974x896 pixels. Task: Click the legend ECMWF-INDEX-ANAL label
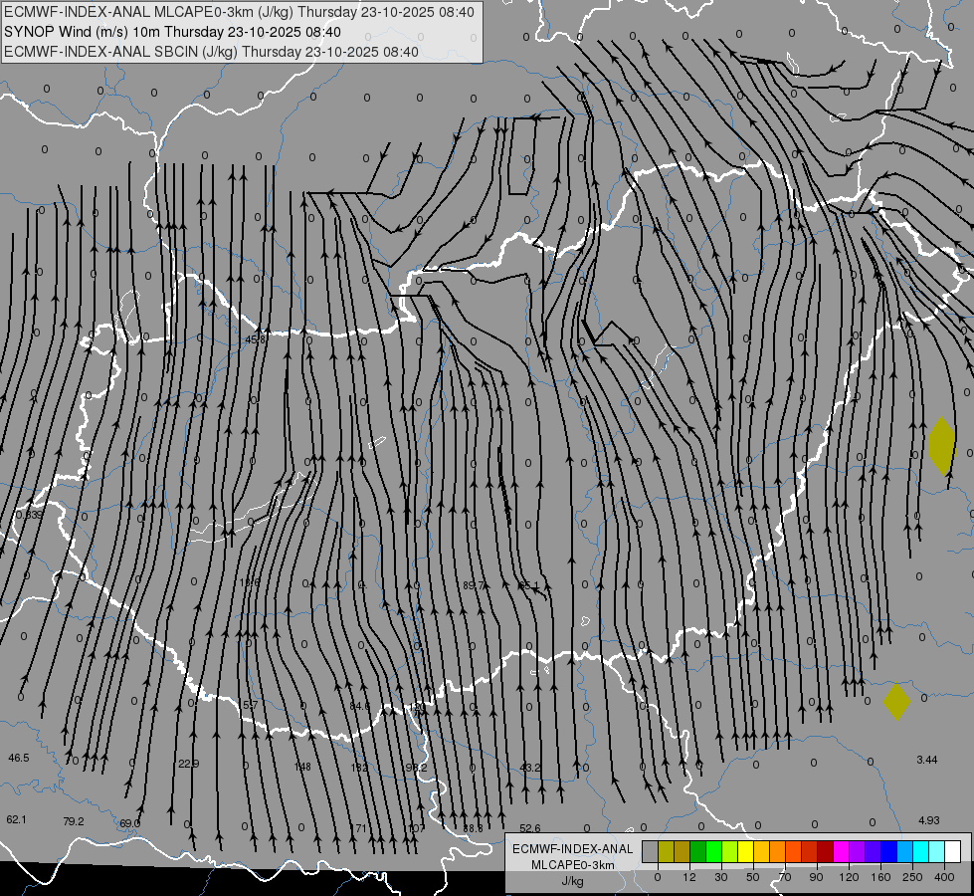point(573,849)
